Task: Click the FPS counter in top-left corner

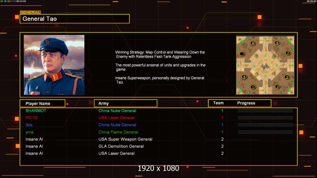Action: coord(13,1)
